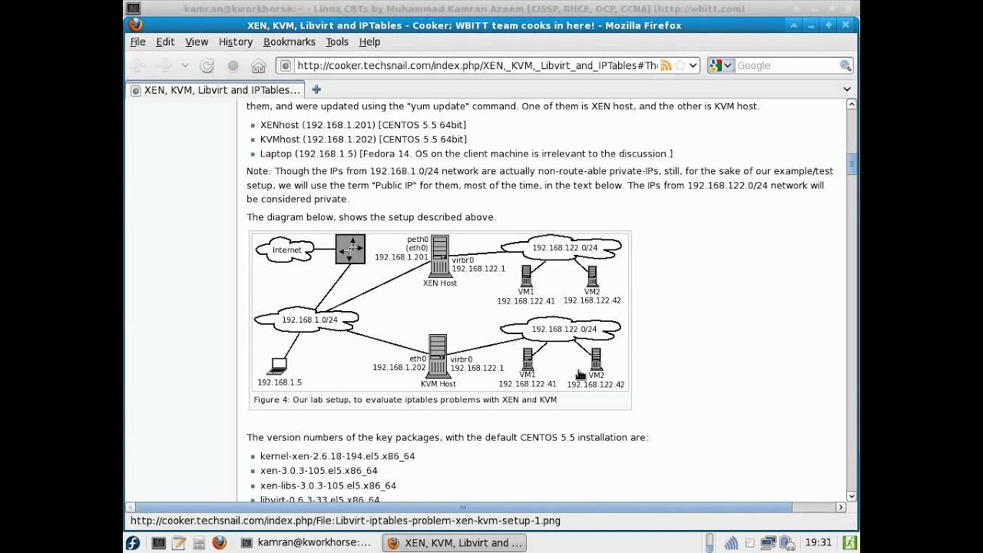The image size is (983, 553).
Task: Click horizontal scrollbar left arrow
Action: [131, 508]
